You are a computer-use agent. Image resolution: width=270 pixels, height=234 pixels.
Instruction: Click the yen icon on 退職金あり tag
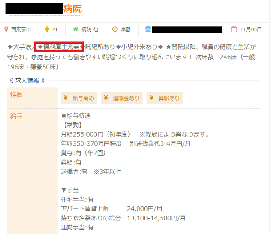pos(106,98)
